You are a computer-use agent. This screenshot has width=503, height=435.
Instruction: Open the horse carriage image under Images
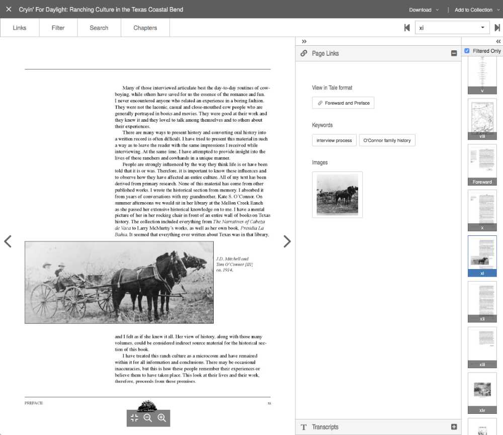(337, 195)
